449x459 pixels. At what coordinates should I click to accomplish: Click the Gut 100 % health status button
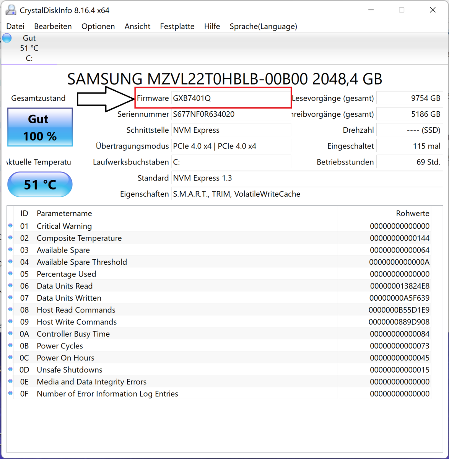click(40, 127)
